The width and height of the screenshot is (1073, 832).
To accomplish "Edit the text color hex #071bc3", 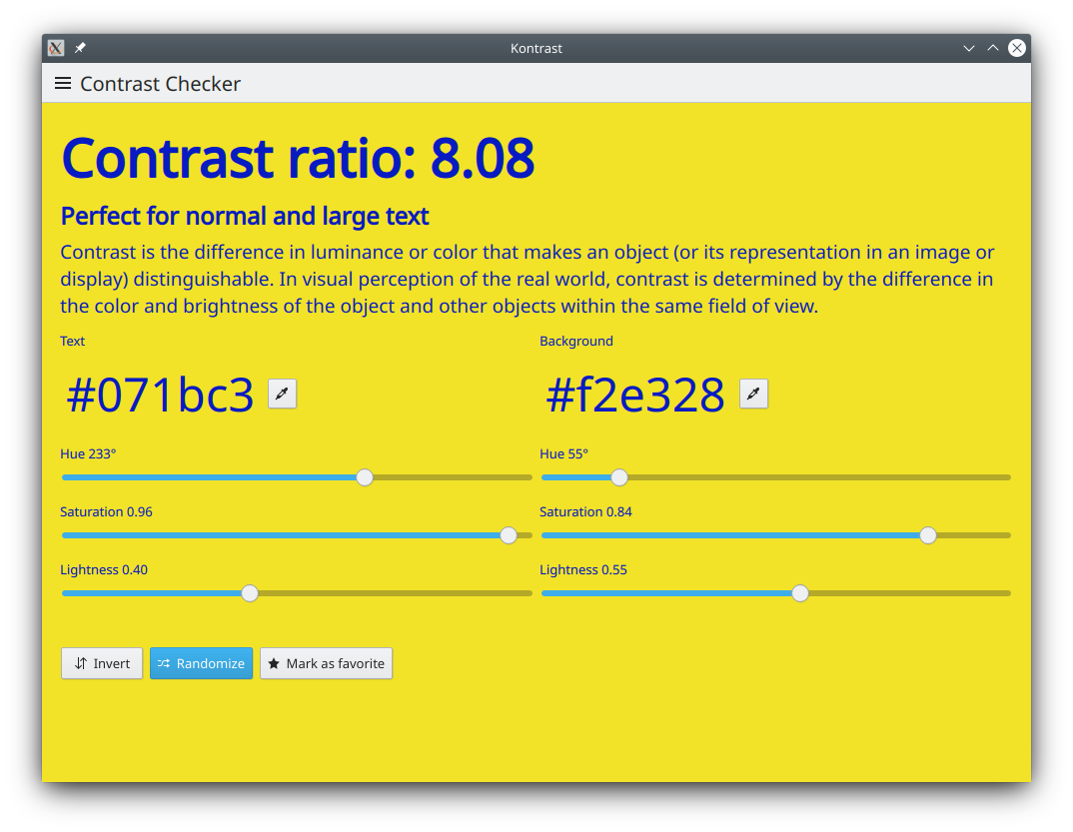I will pos(160,396).
